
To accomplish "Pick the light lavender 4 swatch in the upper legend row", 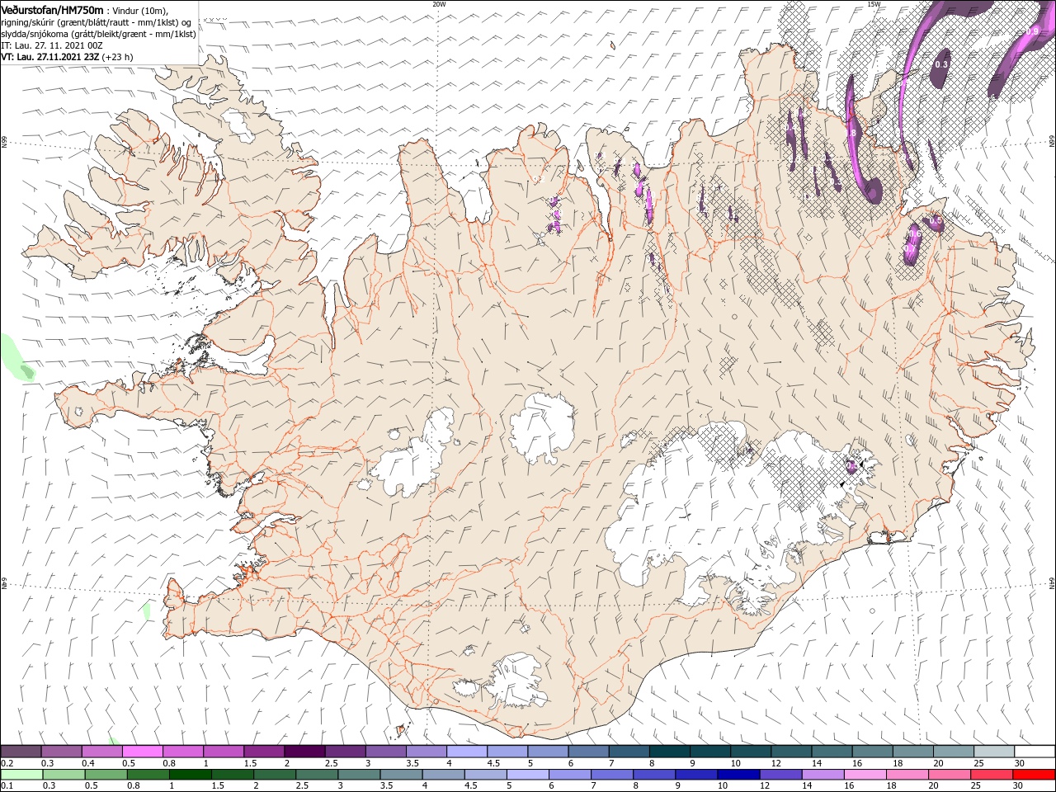I will pyautogui.click(x=467, y=752).
